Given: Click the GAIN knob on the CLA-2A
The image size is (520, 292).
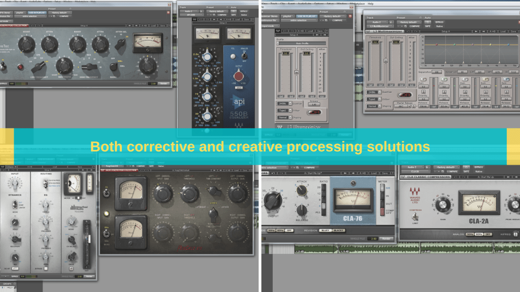Looking at the screenshot, I should [x=442, y=205].
